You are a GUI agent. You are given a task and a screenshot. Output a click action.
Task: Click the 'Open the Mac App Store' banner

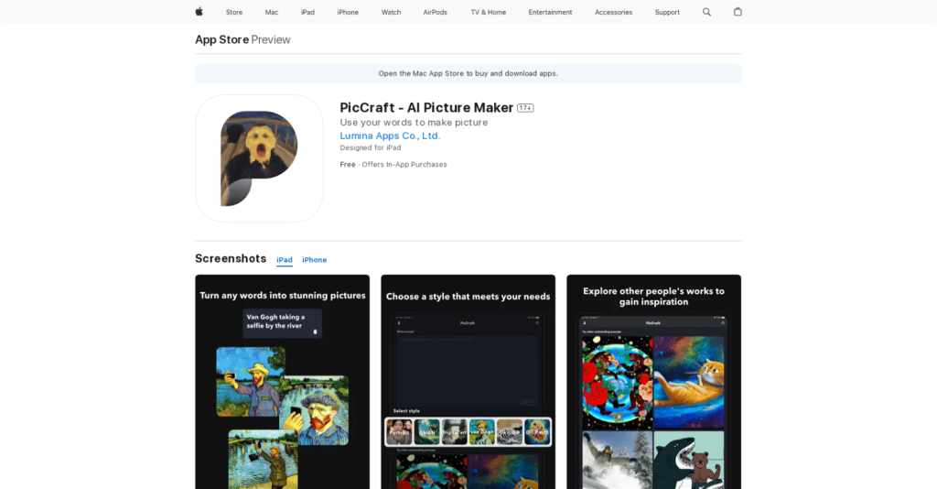468,73
